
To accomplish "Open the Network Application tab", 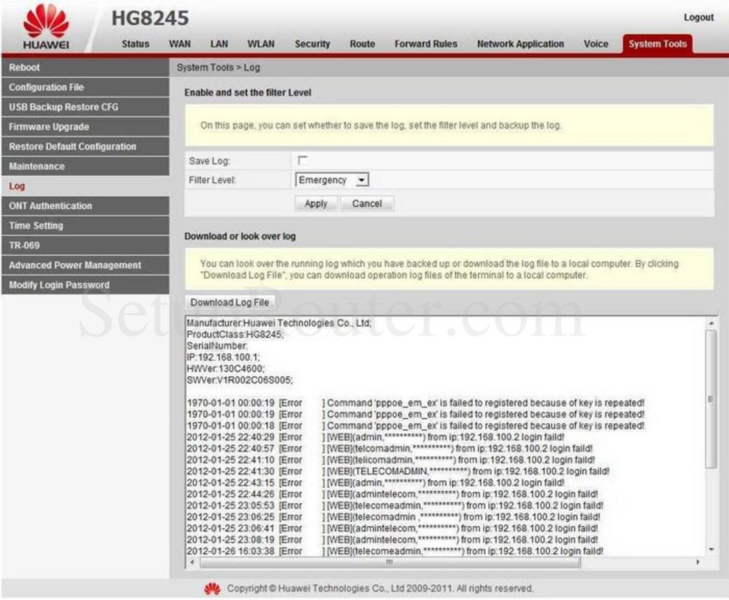I will [520, 44].
